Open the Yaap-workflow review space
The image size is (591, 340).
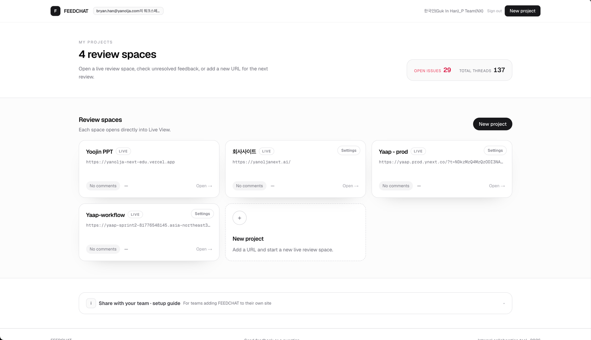point(204,249)
